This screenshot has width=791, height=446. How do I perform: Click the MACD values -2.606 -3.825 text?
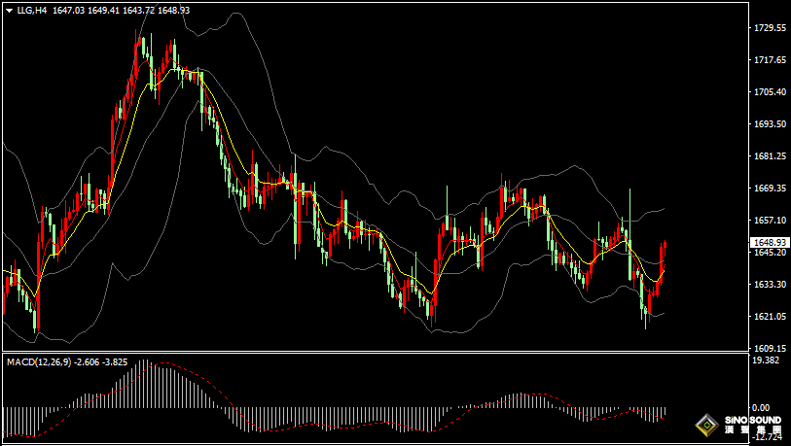click(101, 361)
